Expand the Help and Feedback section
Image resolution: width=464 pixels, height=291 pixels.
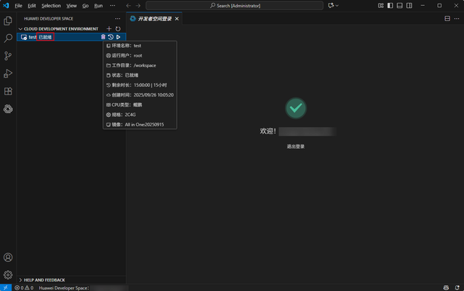(44, 279)
